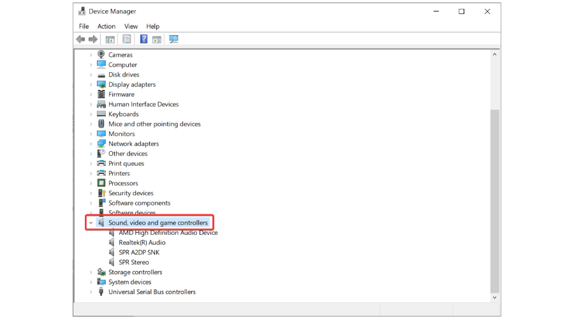Click the Universal Serial Bus controllers icon
Image resolution: width=574 pixels, height=319 pixels.
[x=101, y=292]
